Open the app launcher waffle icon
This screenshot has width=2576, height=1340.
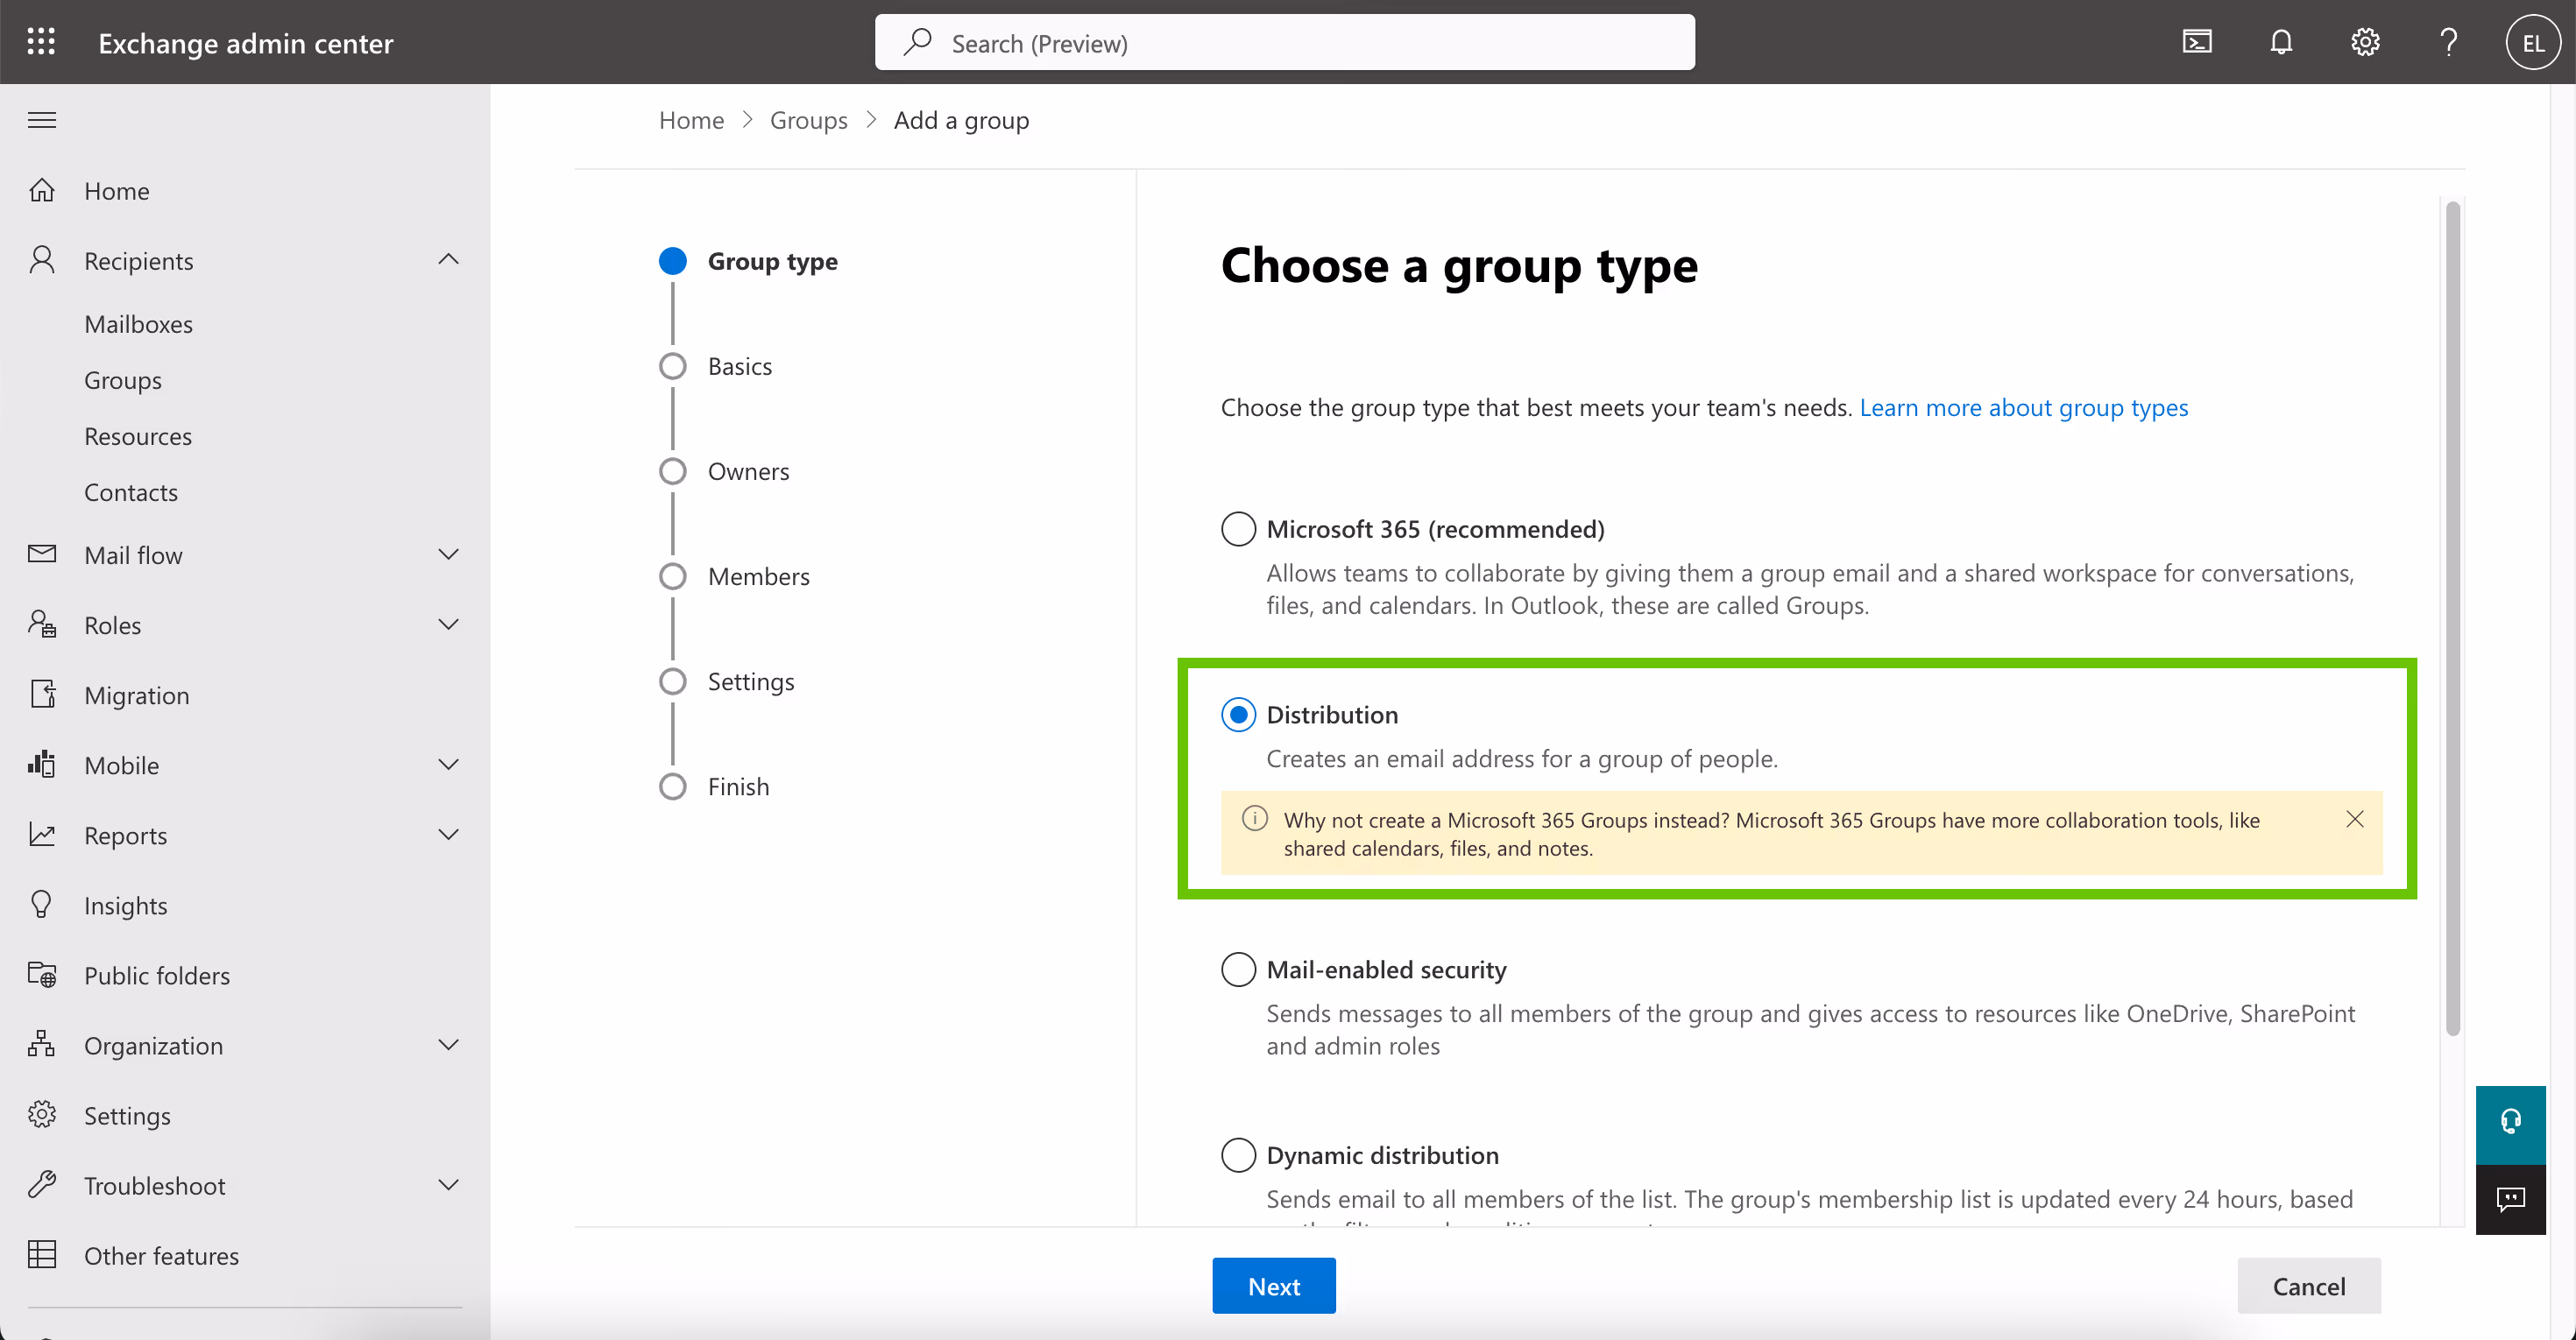41,42
